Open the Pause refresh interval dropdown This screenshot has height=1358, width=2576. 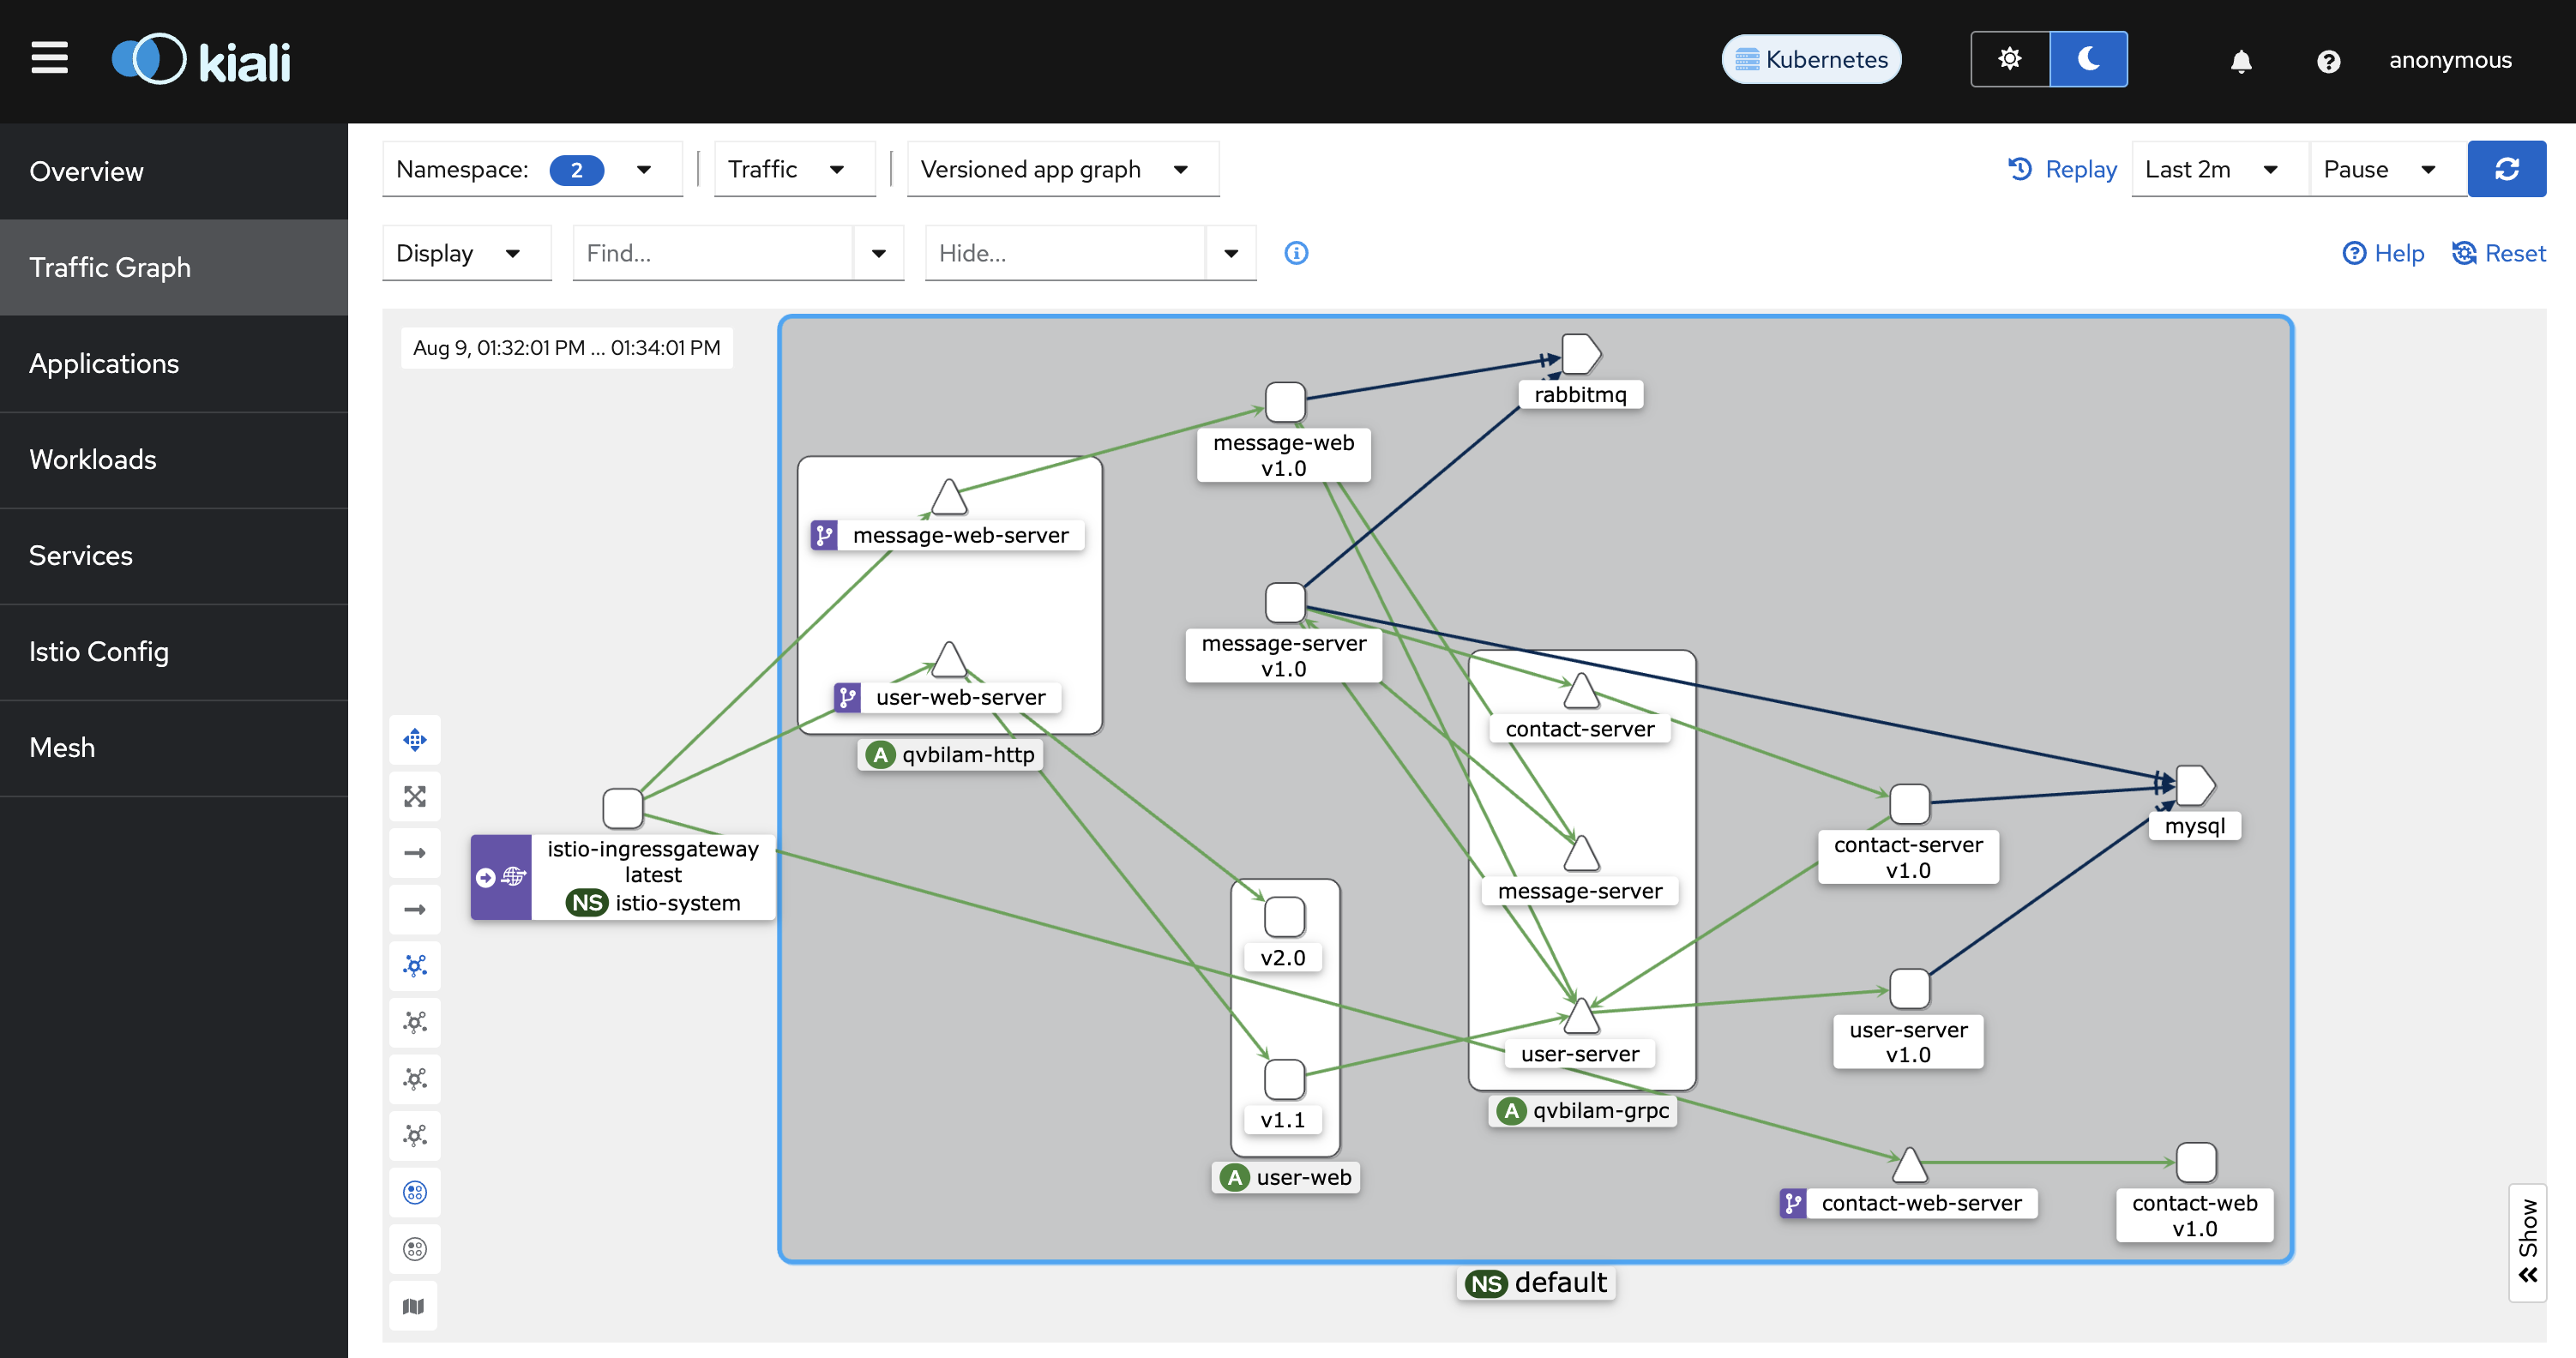click(x=2387, y=169)
